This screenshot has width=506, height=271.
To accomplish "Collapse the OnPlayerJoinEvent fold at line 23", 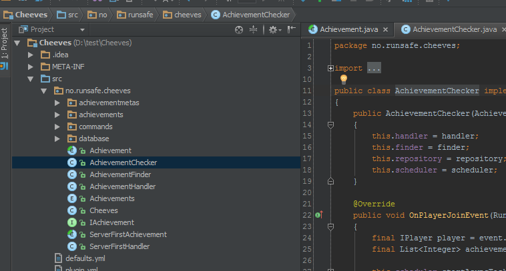I will point(331,227).
